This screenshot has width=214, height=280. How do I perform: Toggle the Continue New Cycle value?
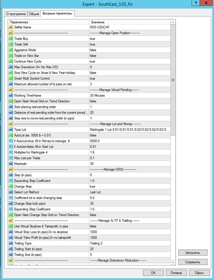(x=130, y=62)
